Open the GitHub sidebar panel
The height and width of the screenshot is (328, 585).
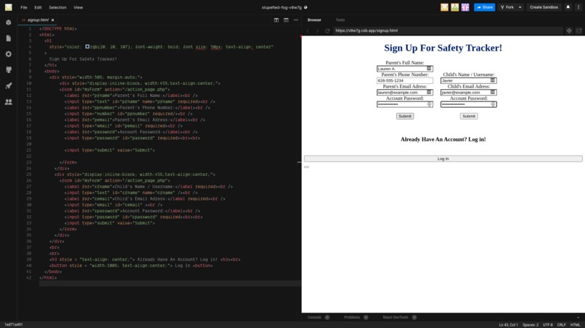click(9, 70)
